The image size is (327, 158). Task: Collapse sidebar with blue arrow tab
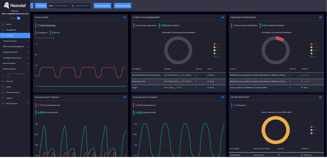click(x=32, y=6)
